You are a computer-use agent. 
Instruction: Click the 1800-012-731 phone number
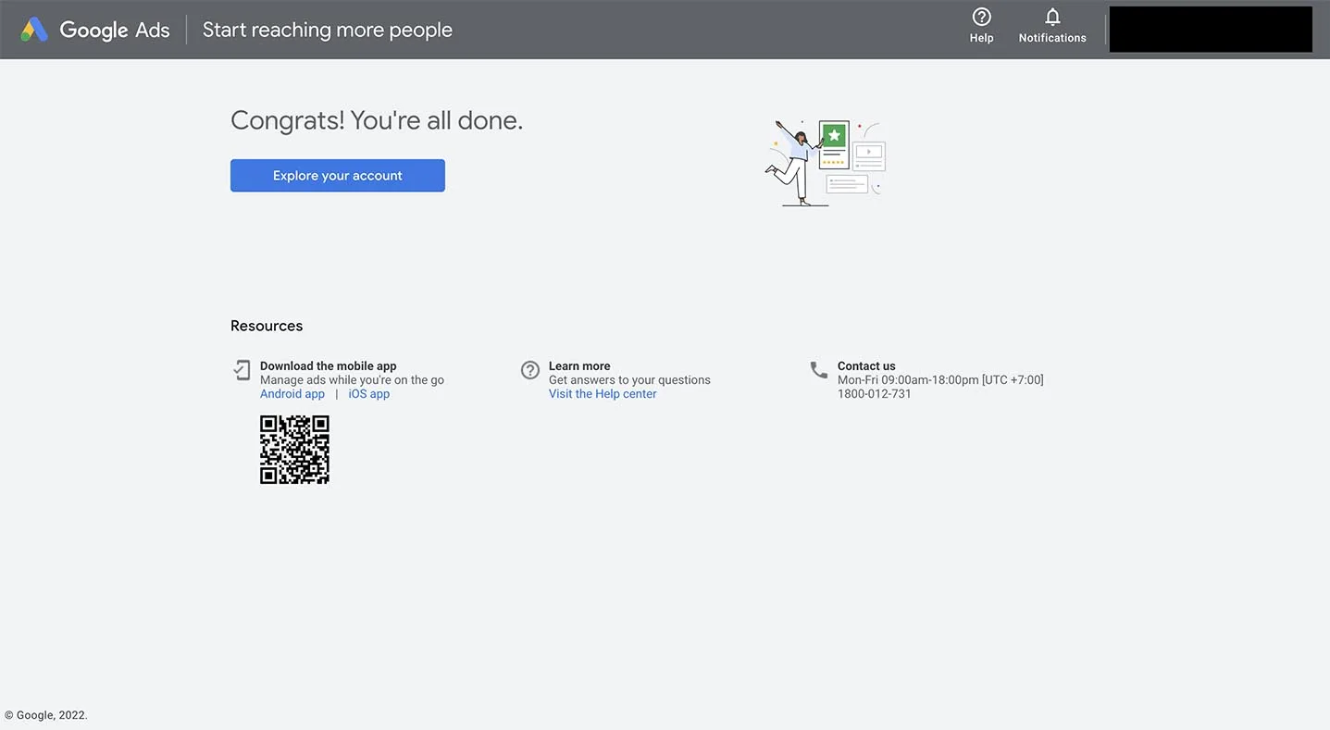click(x=873, y=393)
